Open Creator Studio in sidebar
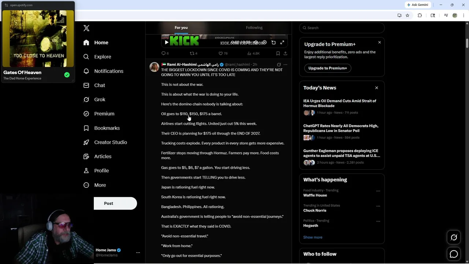The image size is (469, 264). (x=105, y=142)
